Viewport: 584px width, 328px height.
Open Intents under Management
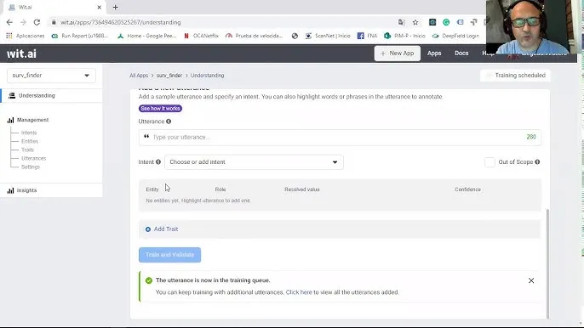[29, 133]
